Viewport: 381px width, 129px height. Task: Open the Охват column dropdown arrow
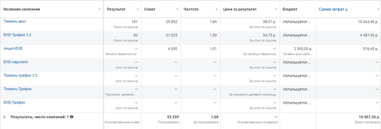[177, 9]
